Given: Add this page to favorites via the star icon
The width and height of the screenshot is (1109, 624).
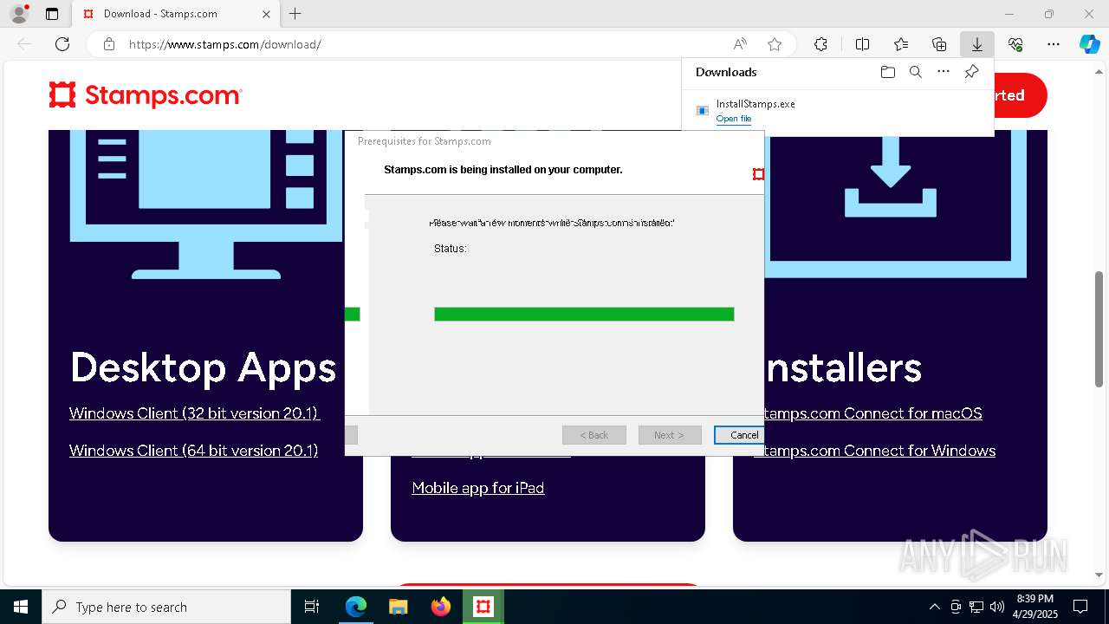Looking at the screenshot, I should click(x=775, y=44).
